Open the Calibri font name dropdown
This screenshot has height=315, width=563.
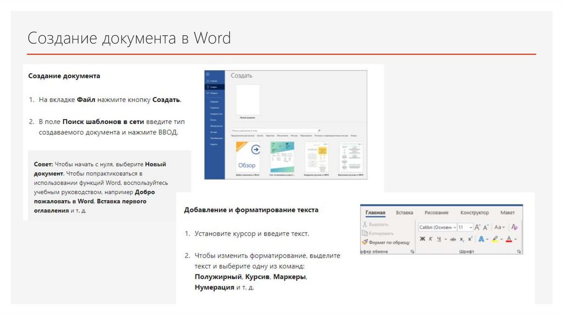click(455, 227)
